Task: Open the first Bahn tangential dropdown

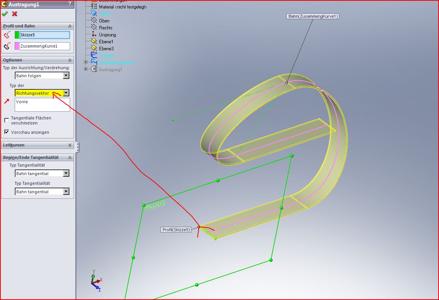Action: [66, 173]
